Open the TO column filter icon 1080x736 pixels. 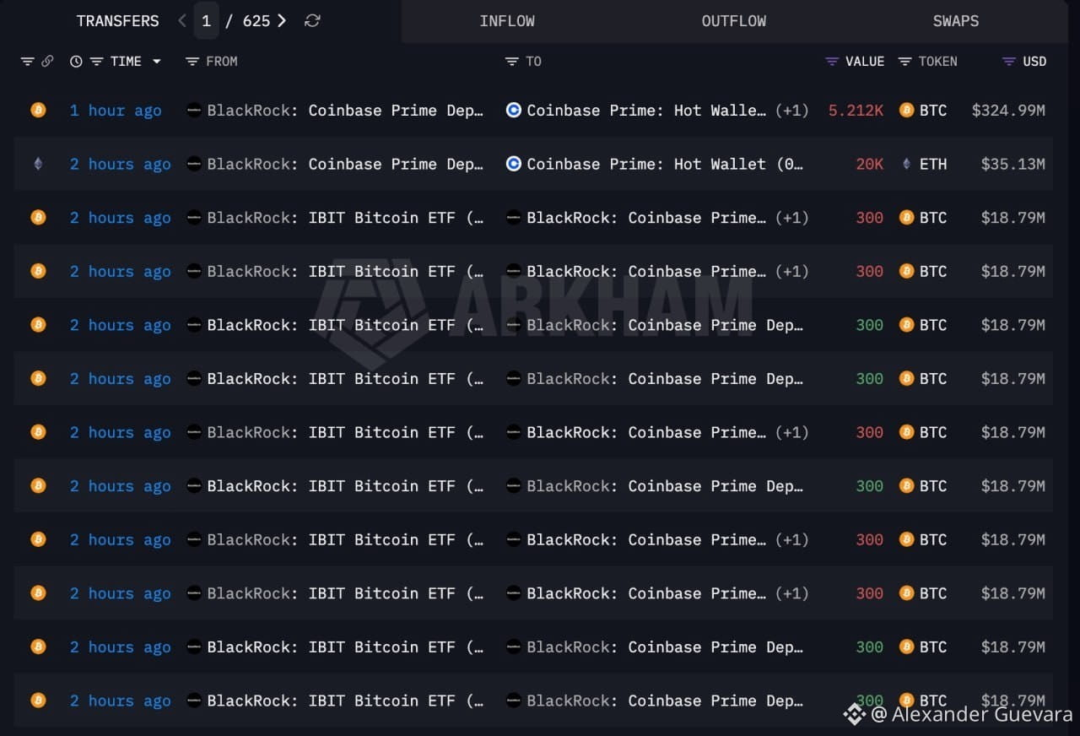click(511, 62)
